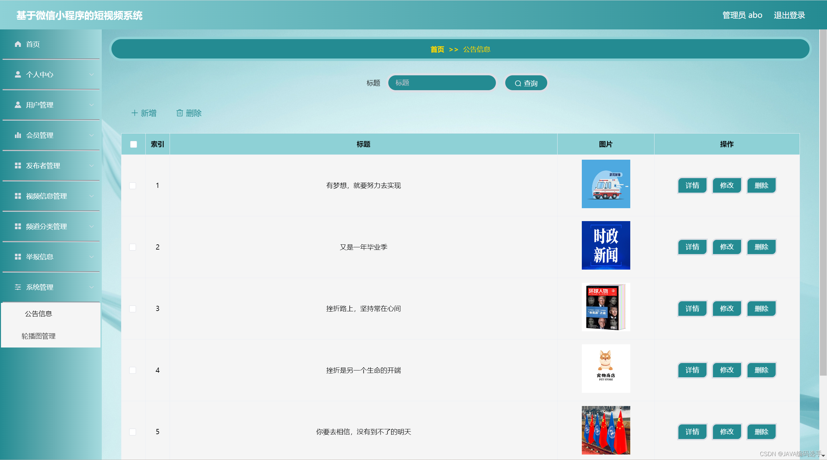Expand the 举报信息 menu chevron
The width and height of the screenshot is (827, 460).
click(92, 257)
